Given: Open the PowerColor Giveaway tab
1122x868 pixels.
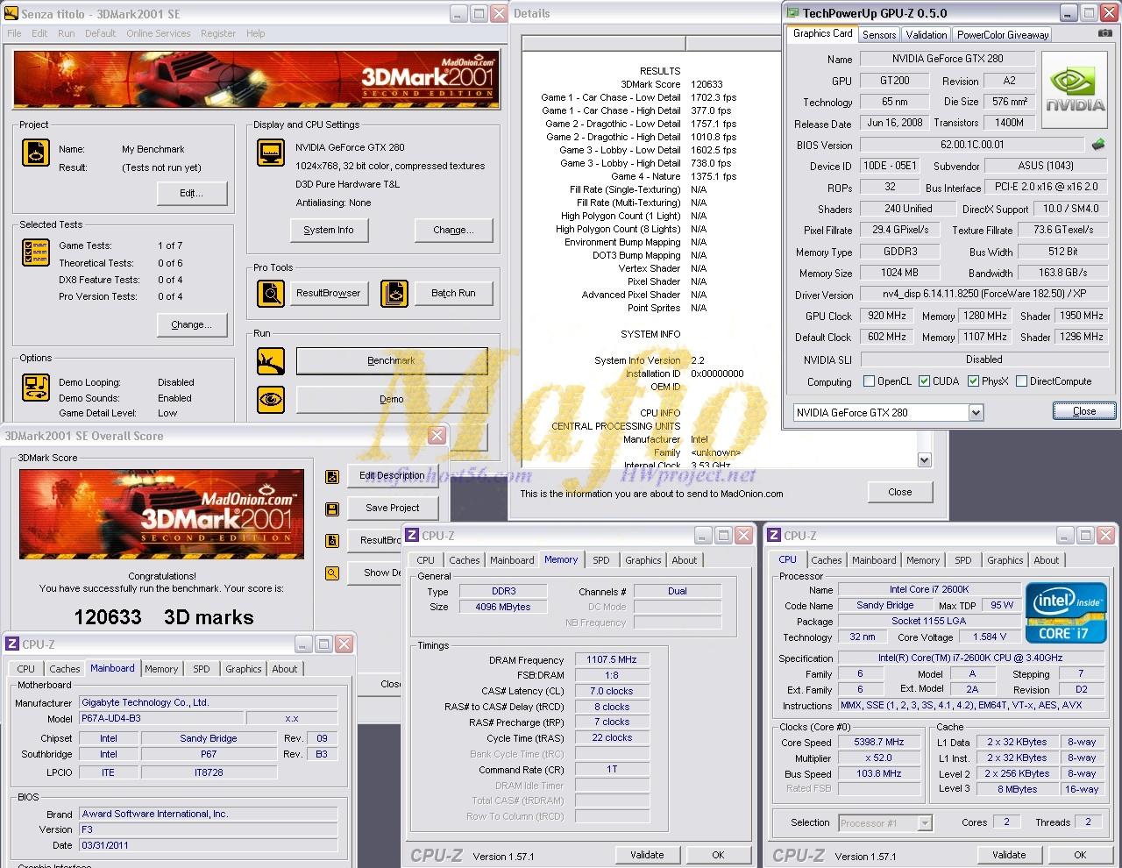Looking at the screenshot, I should click(1003, 35).
